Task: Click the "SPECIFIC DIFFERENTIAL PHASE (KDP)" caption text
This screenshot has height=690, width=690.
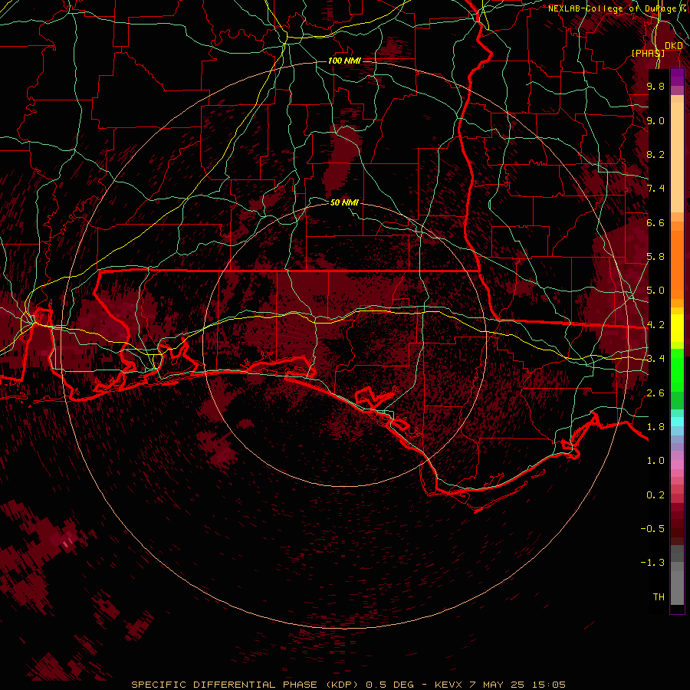Action: [245, 685]
